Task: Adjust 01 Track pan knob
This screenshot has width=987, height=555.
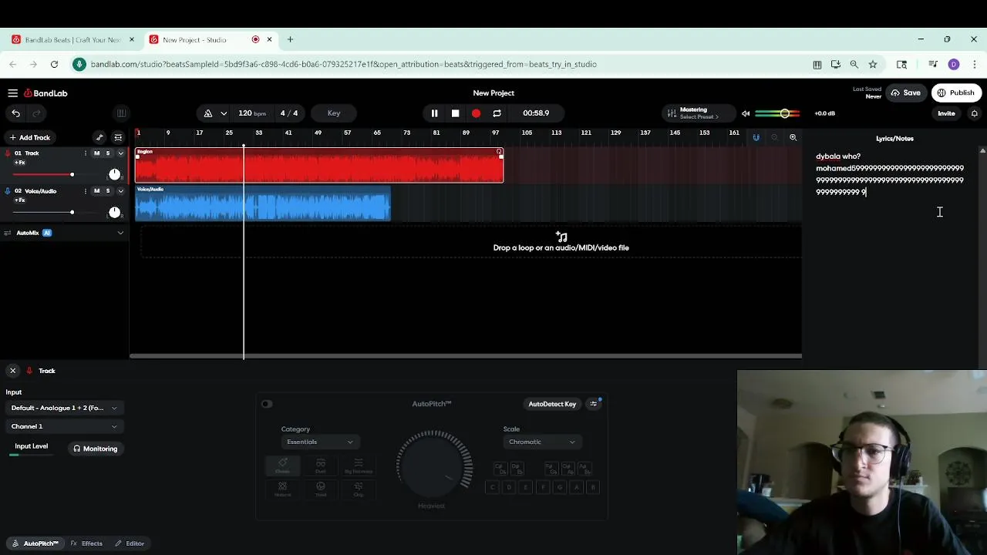Action: [114, 174]
